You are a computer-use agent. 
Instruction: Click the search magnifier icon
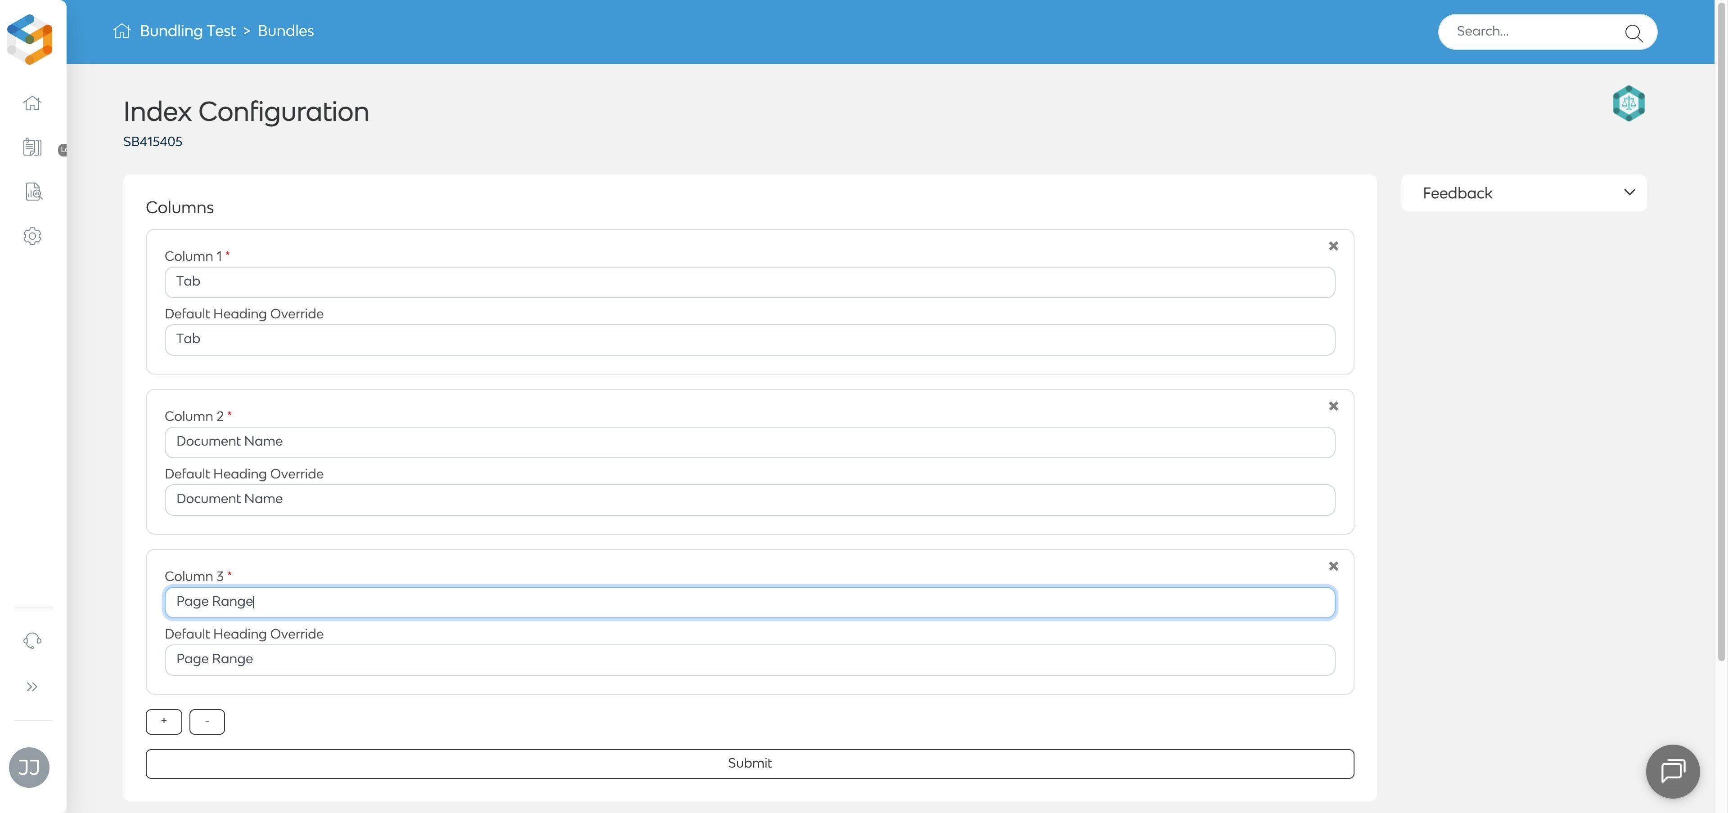click(1633, 32)
